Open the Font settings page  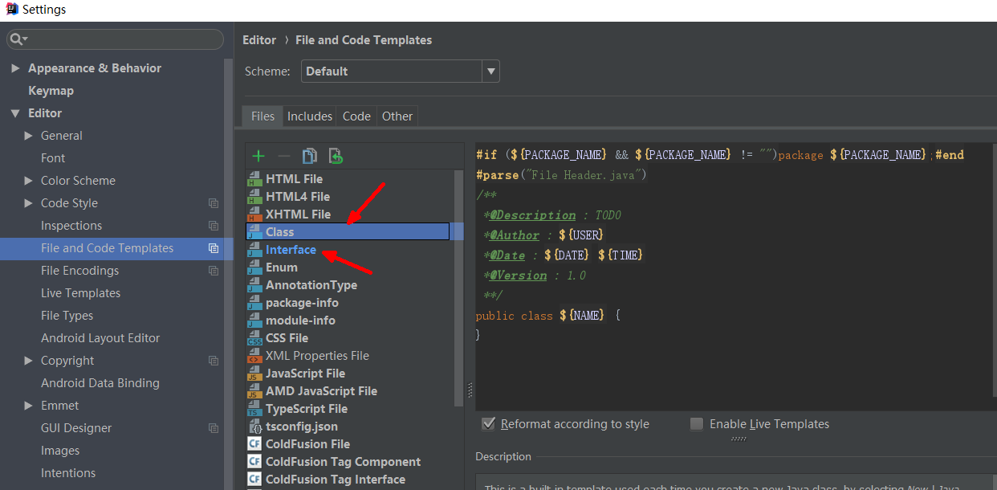click(53, 158)
